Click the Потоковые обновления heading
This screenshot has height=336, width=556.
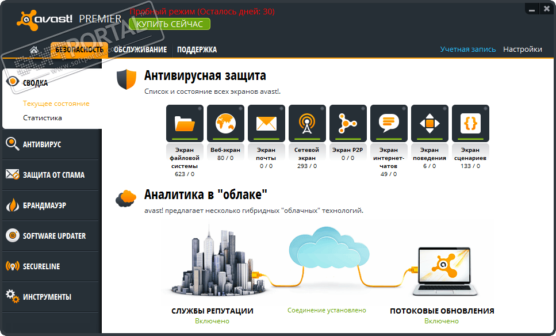(x=442, y=311)
